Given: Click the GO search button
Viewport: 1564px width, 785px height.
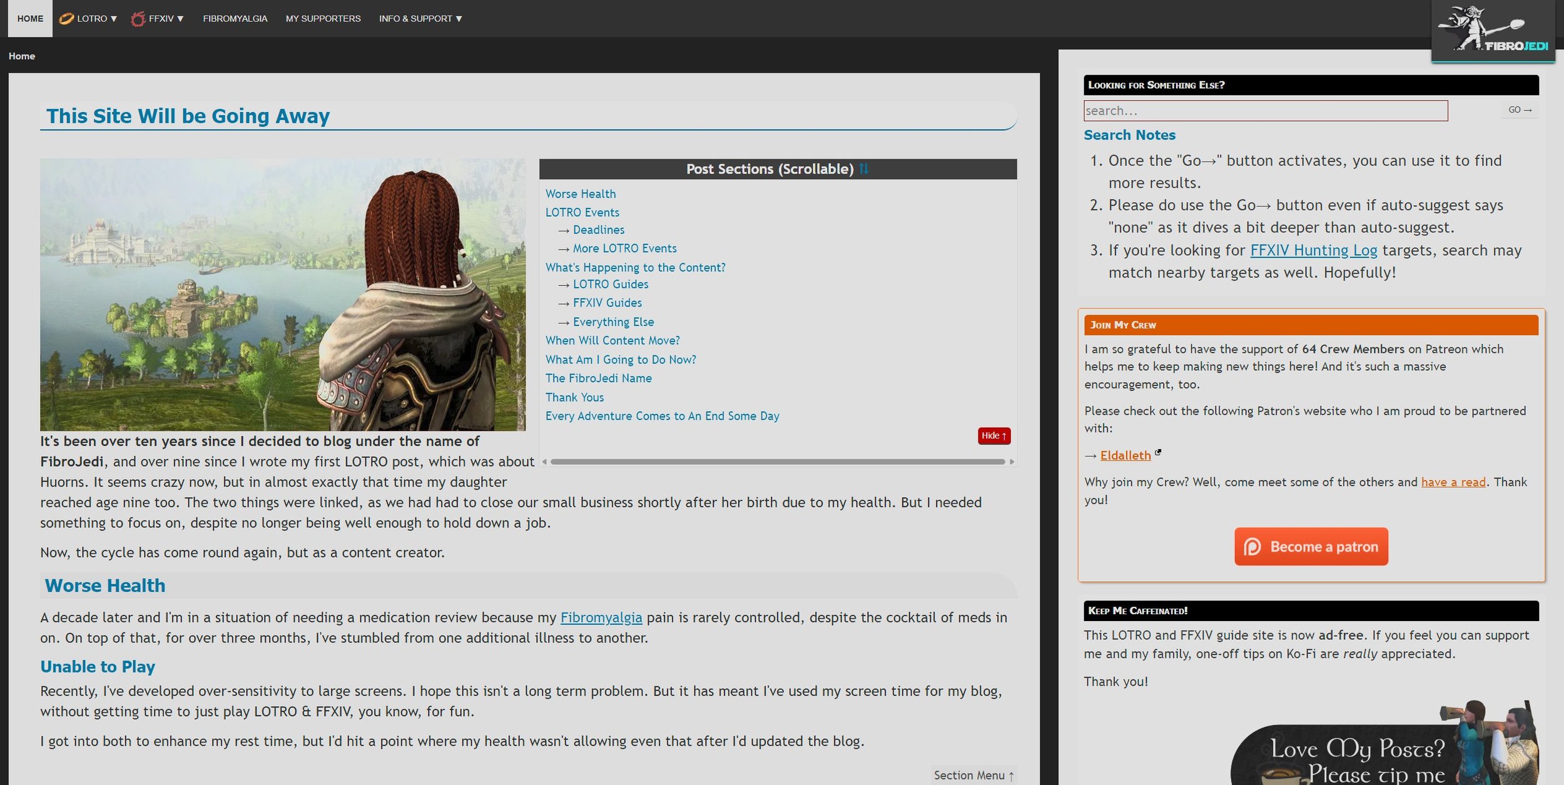Looking at the screenshot, I should (x=1520, y=109).
